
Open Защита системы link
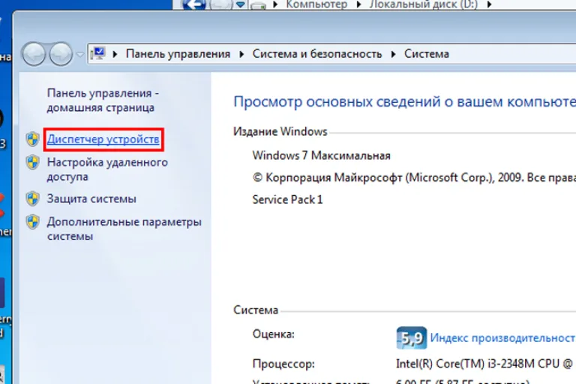click(x=91, y=199)
